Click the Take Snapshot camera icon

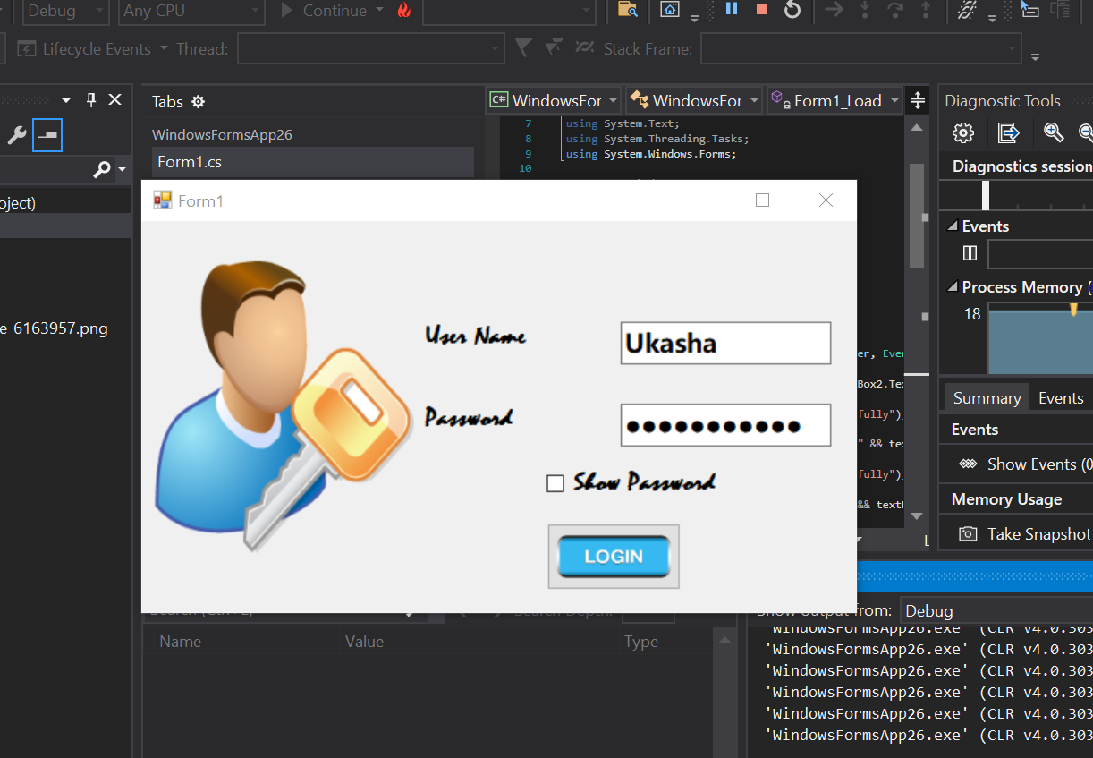(968, 533)
